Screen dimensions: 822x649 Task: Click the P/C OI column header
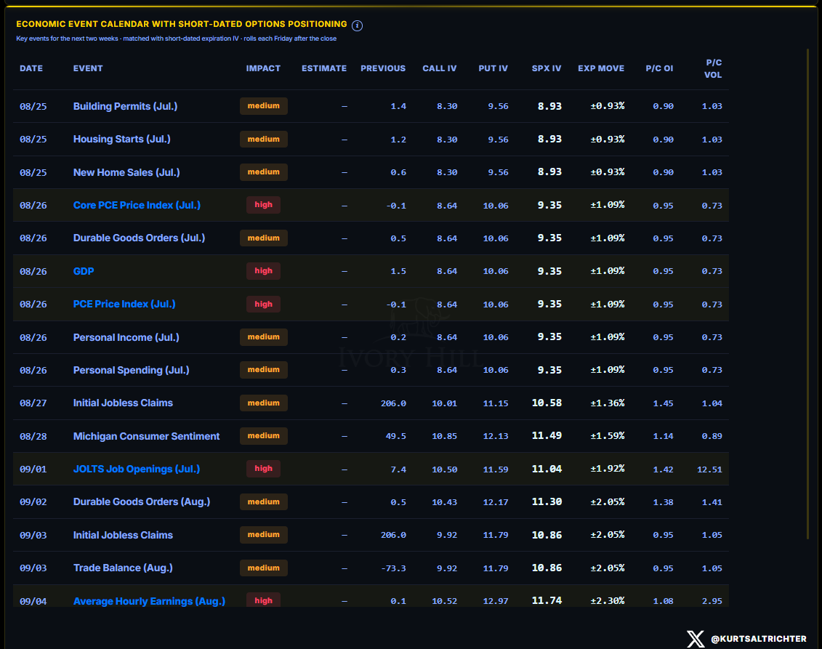tap(659, 68)
